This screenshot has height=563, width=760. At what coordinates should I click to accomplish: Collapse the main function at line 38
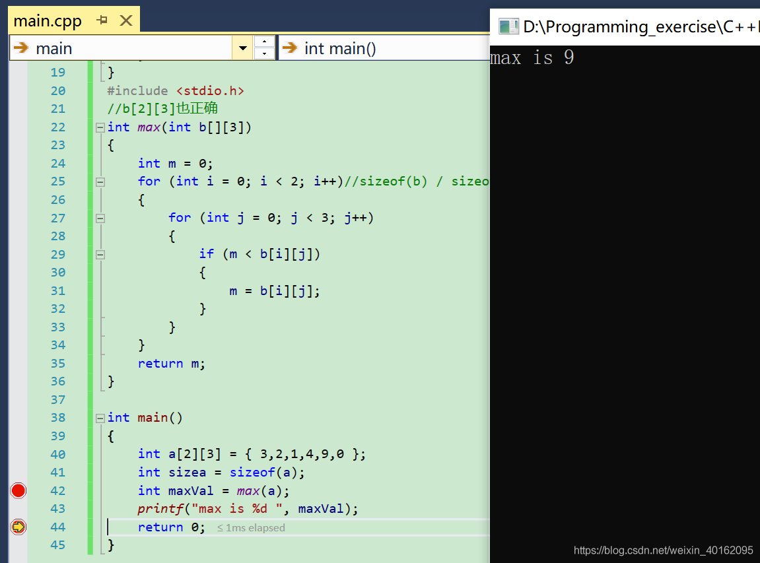[100, 418]
